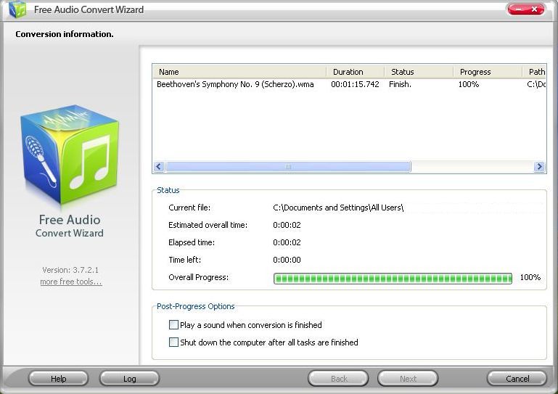Click the left scroll arrow in the file list
Image resolution: width=558 pixels, height=394 pixels.
[x=159, y=167]
